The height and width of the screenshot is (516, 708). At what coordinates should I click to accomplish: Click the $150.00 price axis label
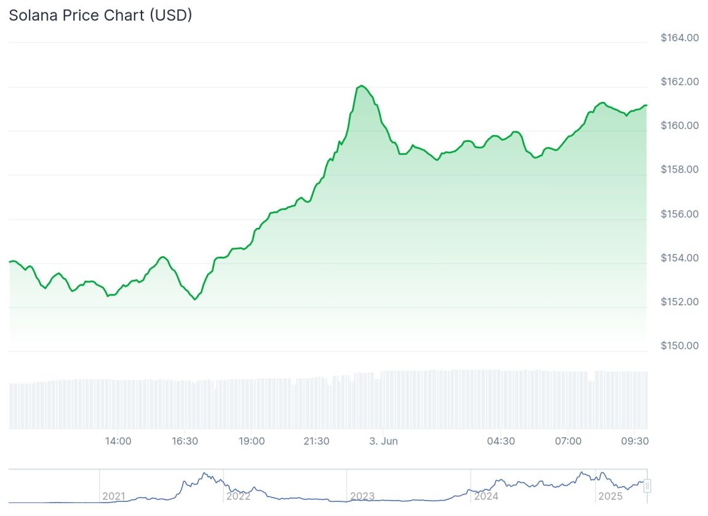click(x=679, y=345)
